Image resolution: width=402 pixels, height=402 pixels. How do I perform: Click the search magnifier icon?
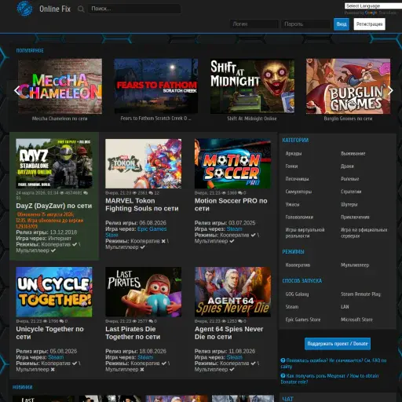point(81,9)
